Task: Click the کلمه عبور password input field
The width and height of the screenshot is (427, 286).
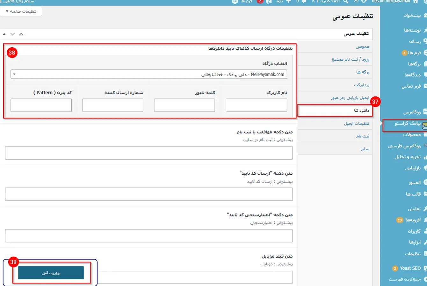Action: pos(185,105)
